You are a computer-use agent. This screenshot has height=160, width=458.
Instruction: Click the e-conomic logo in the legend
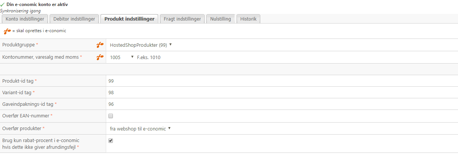[x=7, y=31]
